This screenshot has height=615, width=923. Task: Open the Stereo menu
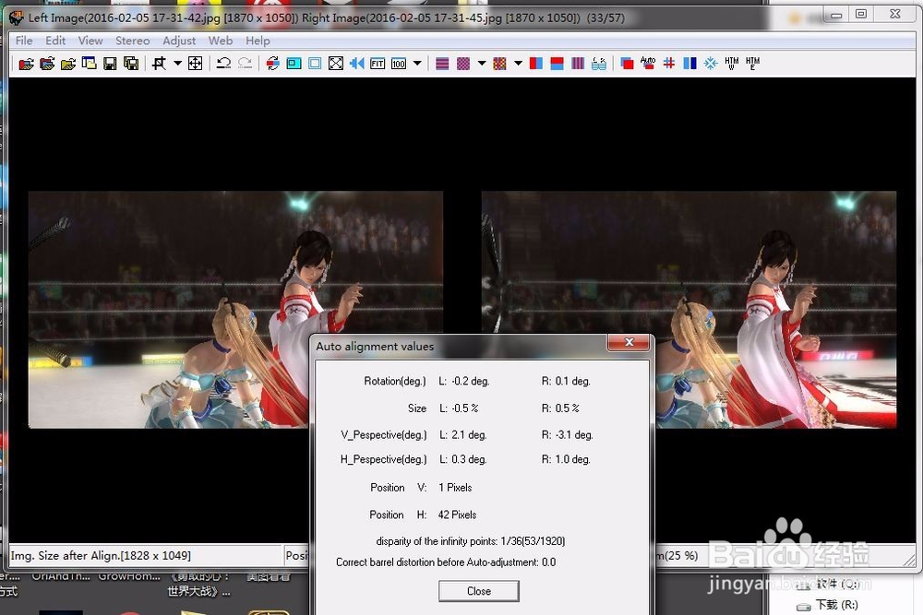(132, 41)
